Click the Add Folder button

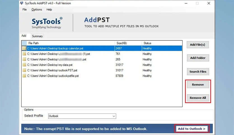pyautogui.click(x=198, y=58)
